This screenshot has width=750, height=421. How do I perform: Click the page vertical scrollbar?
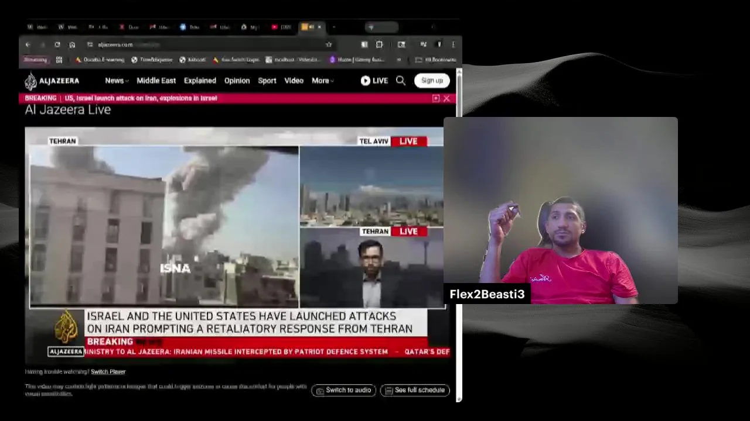[x=459, y=234]
